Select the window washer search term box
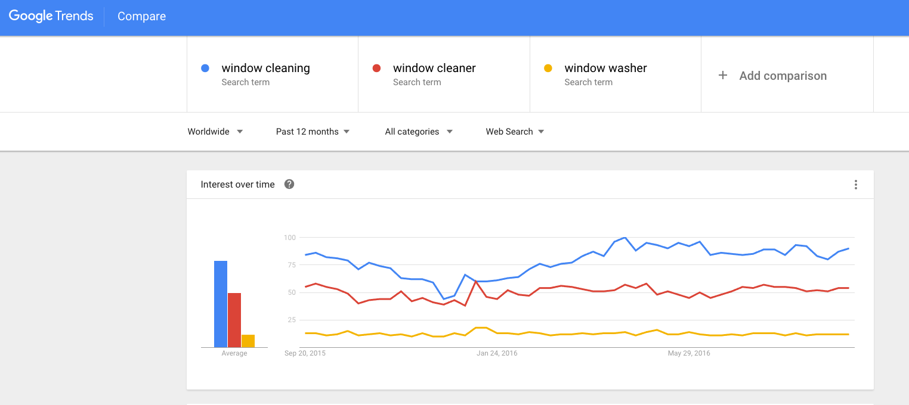The height and width of the screenshot is (405, 909). 616,74
